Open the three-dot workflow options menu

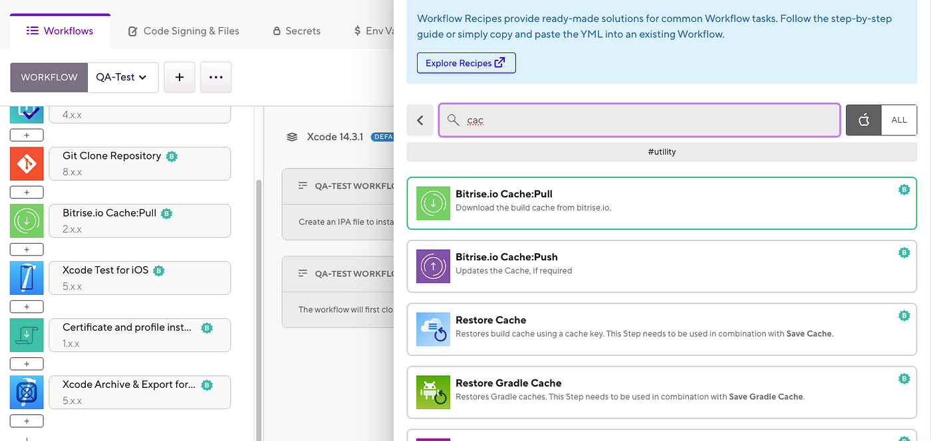coord(215,77)
